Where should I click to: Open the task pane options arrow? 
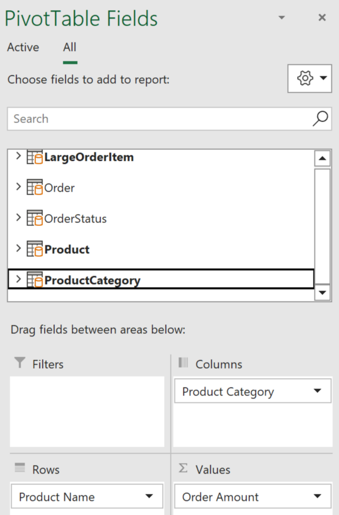pyautogui.click(x=282, y=18)
